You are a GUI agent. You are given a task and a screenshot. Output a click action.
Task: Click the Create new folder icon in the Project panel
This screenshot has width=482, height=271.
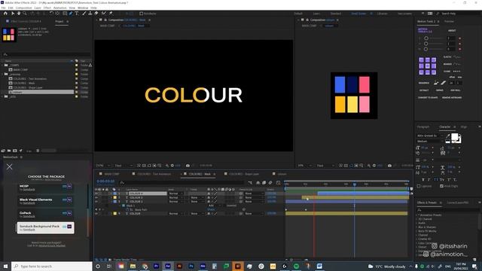[9, 151]
